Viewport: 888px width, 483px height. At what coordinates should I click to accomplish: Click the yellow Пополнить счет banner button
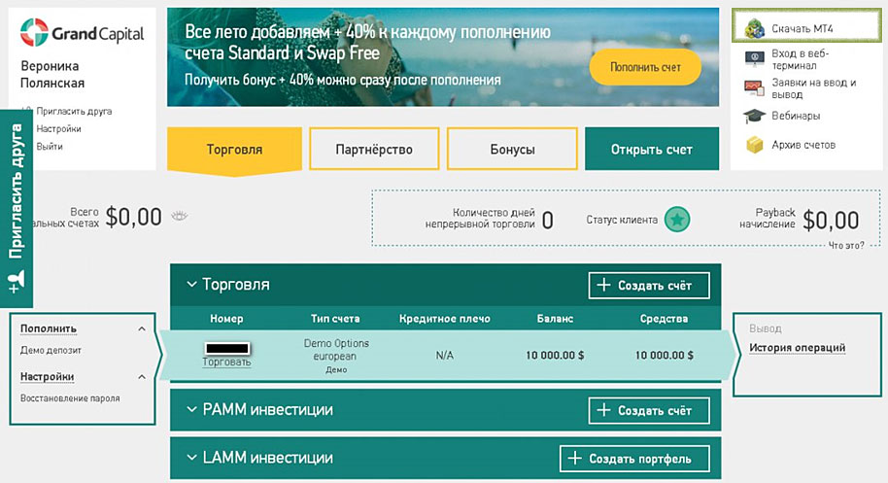point(645,68)
